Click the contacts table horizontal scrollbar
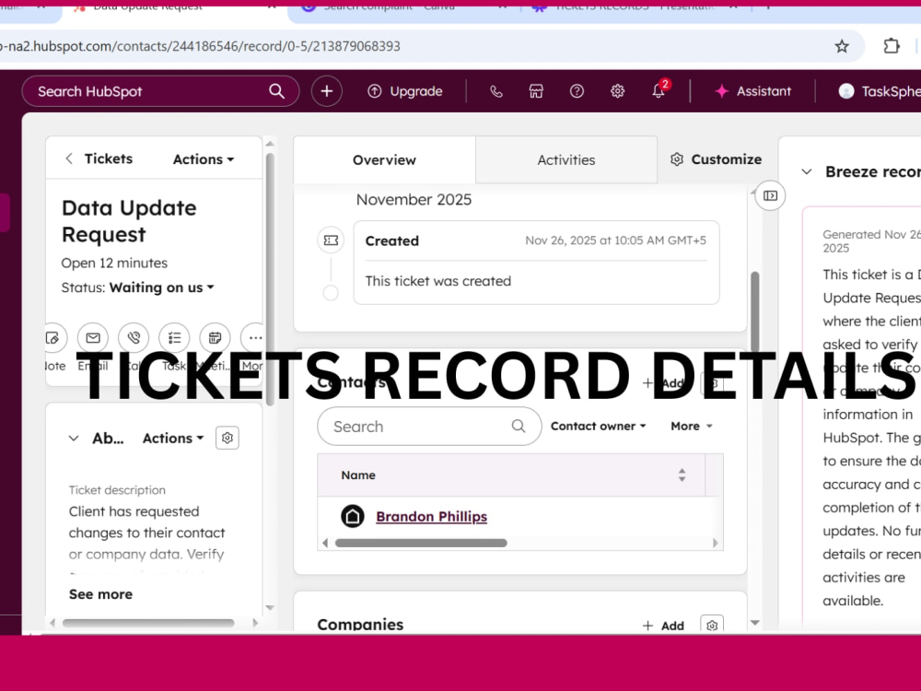This screenshot has width=921, height=691. (421, 543)
